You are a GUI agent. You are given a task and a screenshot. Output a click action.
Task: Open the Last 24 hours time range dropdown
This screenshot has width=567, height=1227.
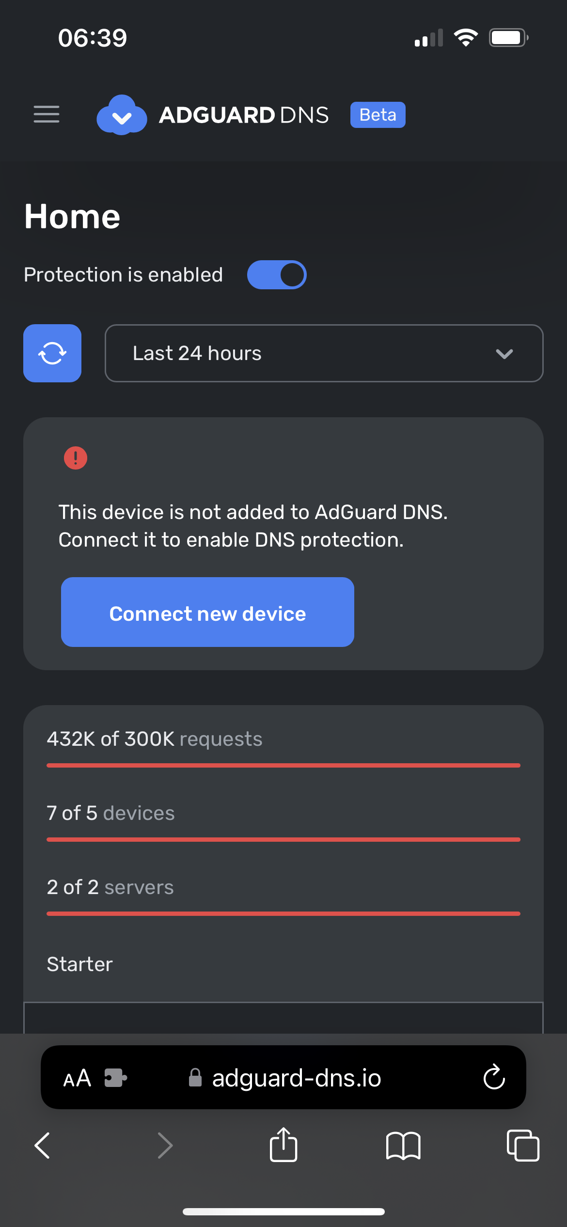[324, 353]
